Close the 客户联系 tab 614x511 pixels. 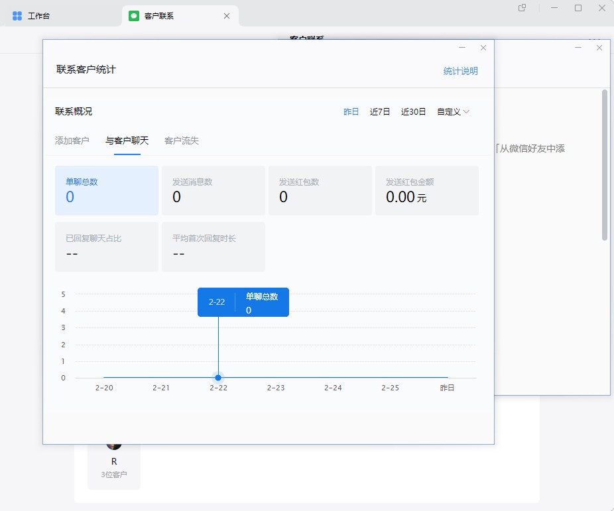click(227, 16)
